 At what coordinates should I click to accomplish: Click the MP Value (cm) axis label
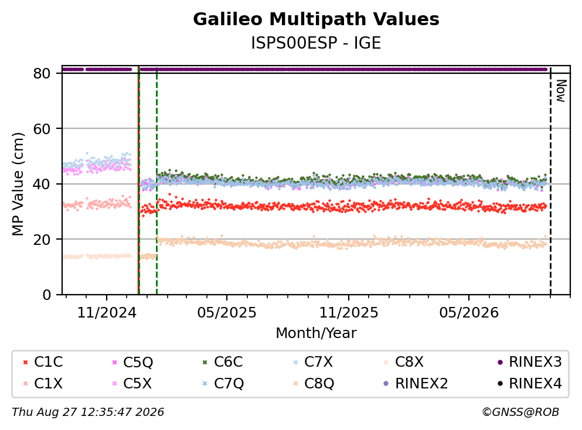tap(18, 184)
